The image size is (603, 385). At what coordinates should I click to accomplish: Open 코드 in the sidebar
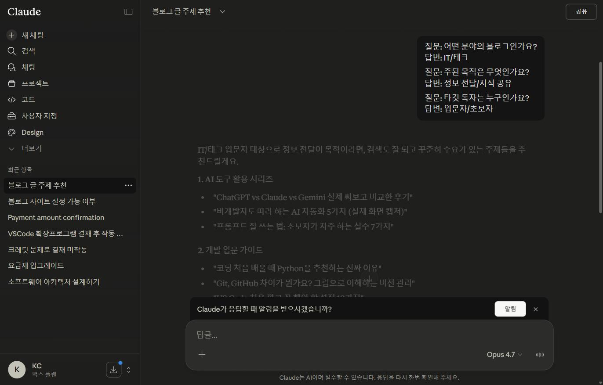[x=70, y=100]
